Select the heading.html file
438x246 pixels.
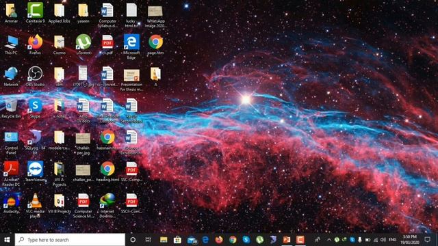click(107, 172)
